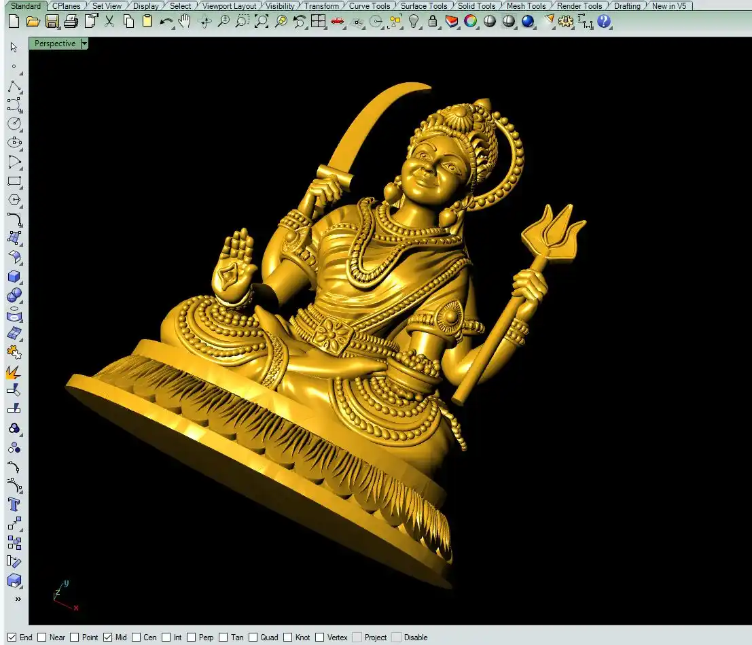Choose the Box solid tool
This screenshot has height=645, width=752.
coord(14,277)
